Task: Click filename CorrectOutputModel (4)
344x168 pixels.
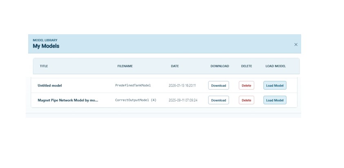Action: [136, 100]
